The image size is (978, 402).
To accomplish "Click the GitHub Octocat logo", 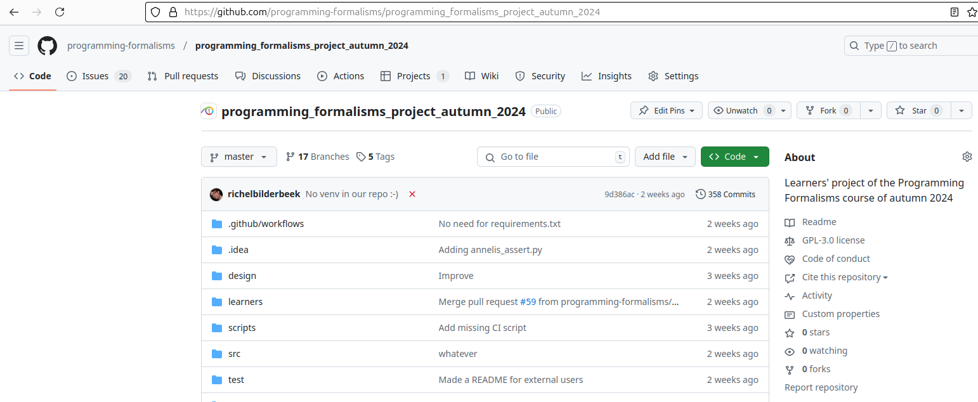I will (47, 46).
